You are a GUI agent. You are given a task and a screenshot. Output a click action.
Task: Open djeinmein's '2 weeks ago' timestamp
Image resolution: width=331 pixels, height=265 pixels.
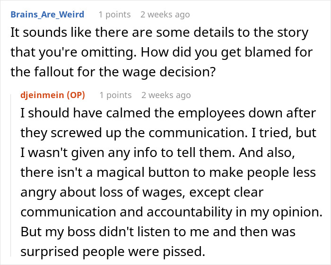(x=166, y=95)
